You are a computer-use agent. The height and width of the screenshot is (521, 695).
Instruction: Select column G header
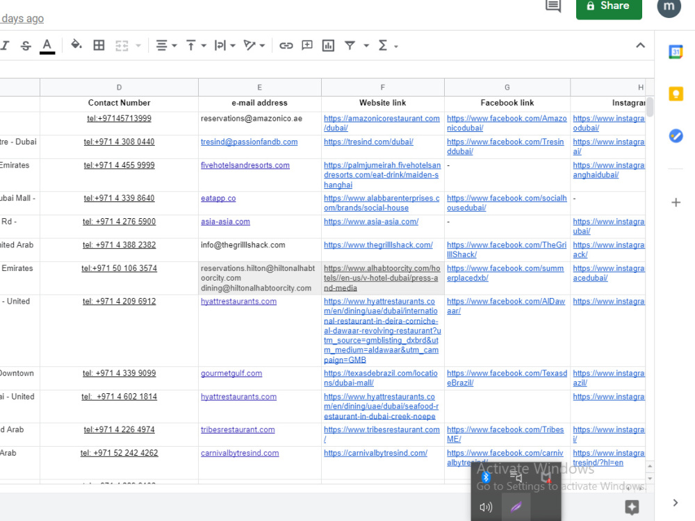pos(507,88)
